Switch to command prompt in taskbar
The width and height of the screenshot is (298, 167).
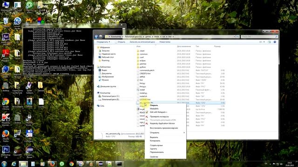[x=119, y=164]
